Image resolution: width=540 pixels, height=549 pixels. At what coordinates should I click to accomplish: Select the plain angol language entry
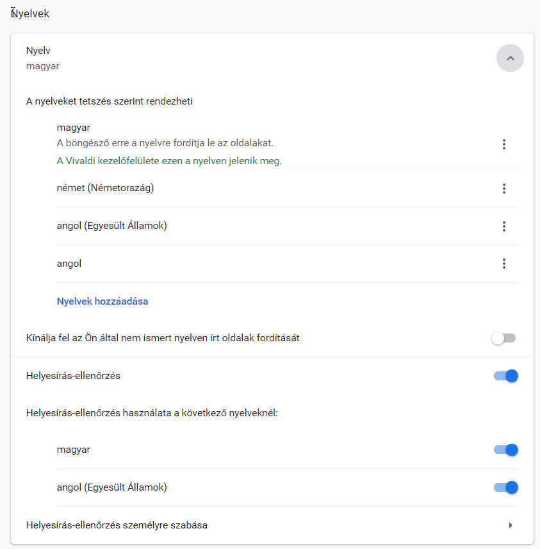pyautogui.click(x=69, y=264)
